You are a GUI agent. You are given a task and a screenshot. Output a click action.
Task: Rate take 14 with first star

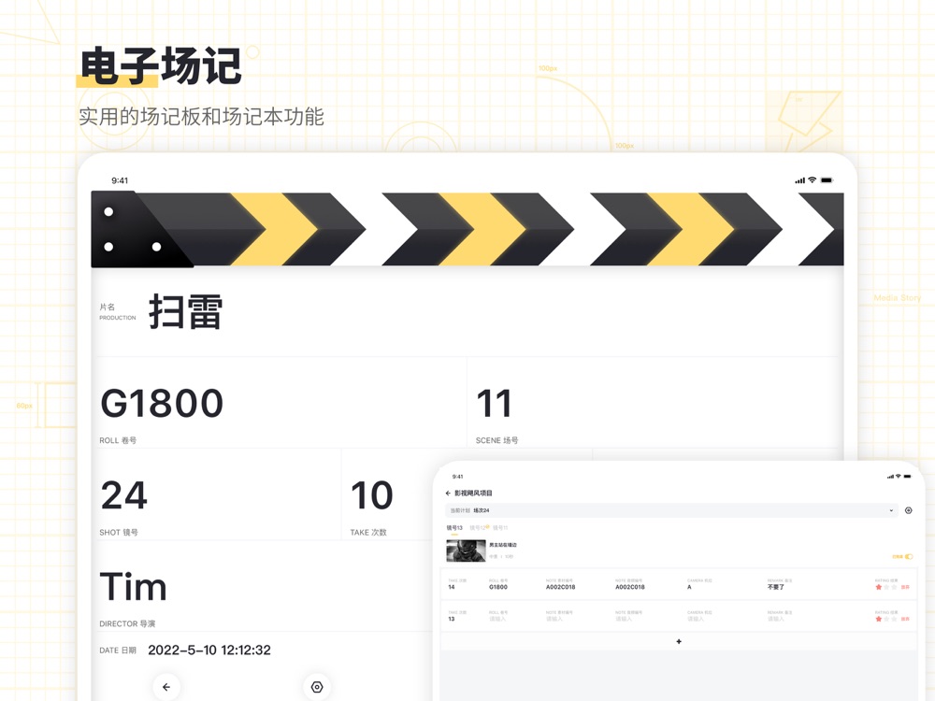[878, 587]
